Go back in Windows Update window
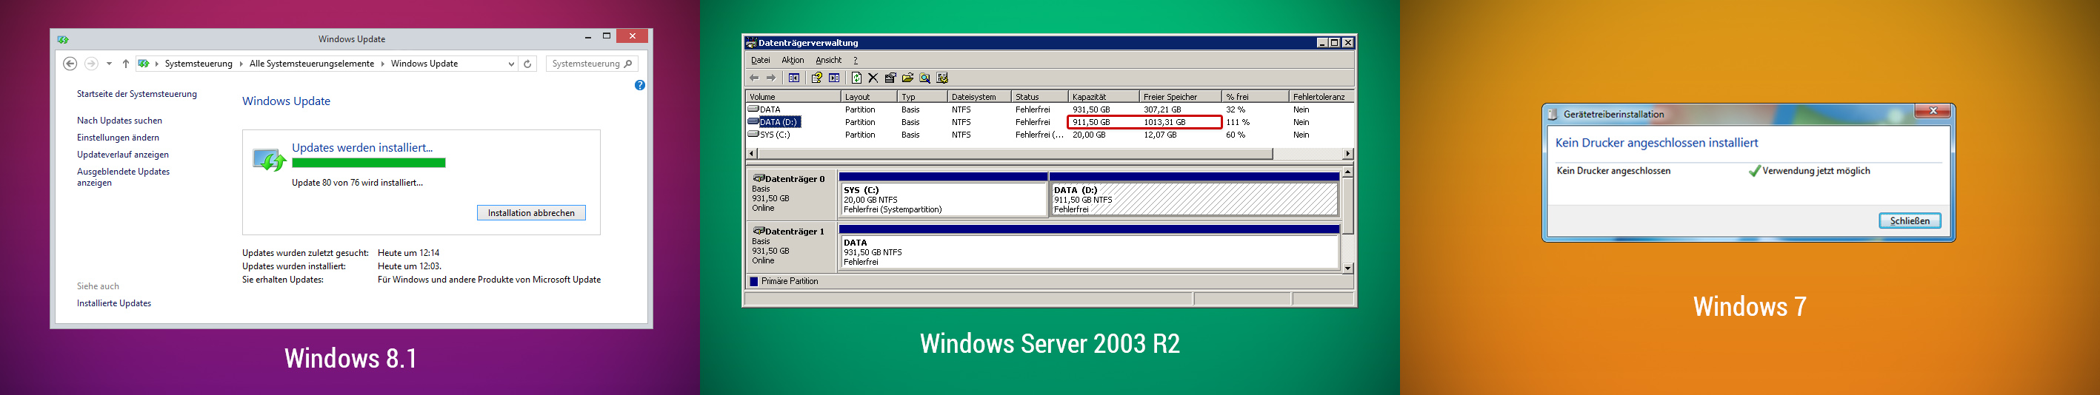Screen dimensions: 2100x395 coord(70,64)
